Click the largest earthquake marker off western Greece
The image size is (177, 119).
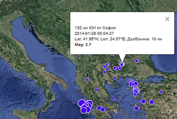click(81, 103)
